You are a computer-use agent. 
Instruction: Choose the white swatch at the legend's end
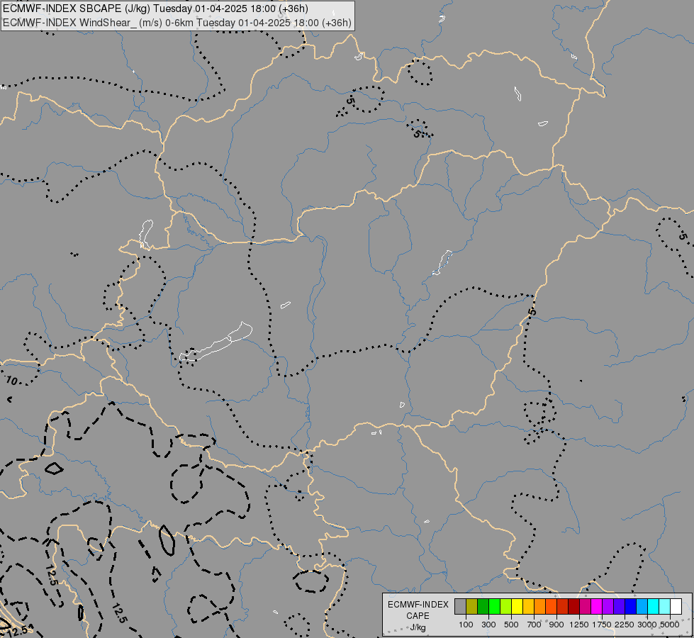(676, 607)
